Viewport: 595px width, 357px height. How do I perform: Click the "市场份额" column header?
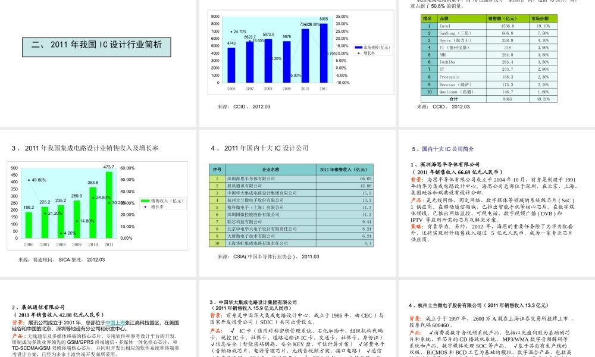pos(543,18)
